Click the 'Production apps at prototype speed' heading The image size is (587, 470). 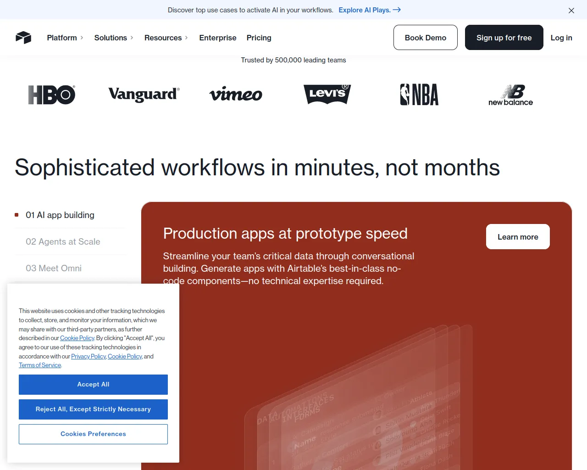285,234
